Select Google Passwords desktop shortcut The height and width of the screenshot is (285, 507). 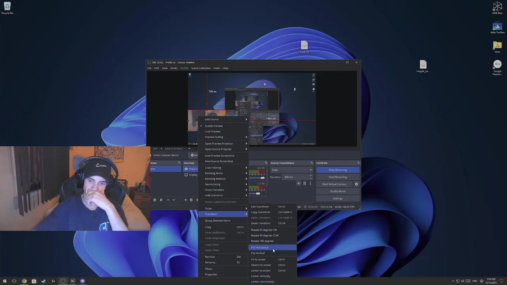(x=497, y=67)
